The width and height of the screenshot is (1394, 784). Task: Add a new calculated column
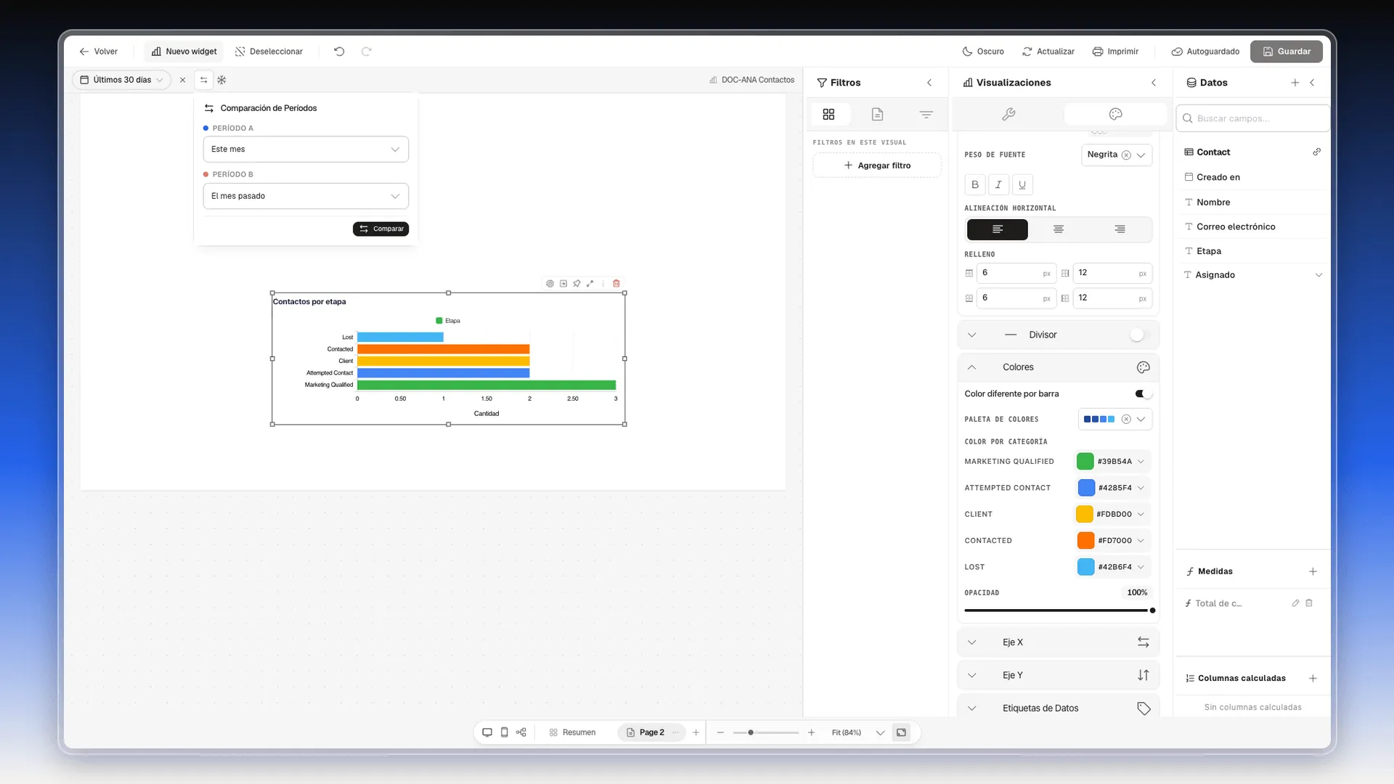tap(1313, 678)
